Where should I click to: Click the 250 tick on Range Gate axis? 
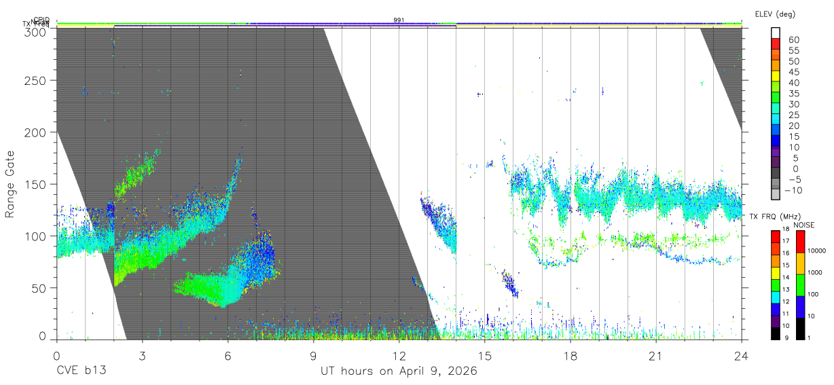pyautogui.click(x=35, y=81)
